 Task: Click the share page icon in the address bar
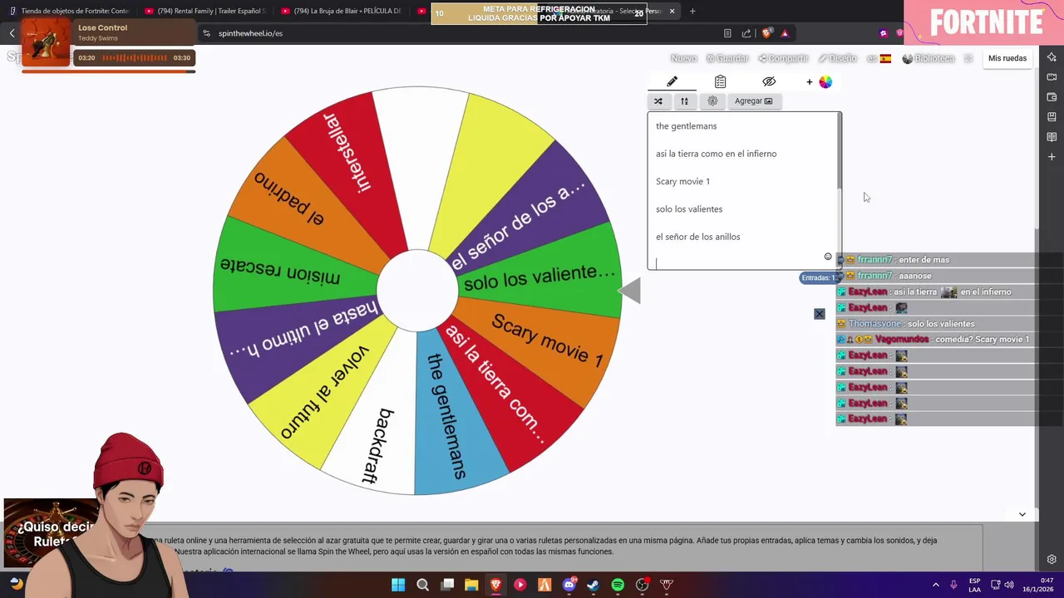click(x=746, y=33)
